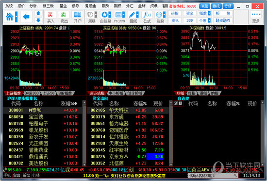The width and height of the screenshot is (267, 181).
Task: Click the 消息 button
Action: 204,6
